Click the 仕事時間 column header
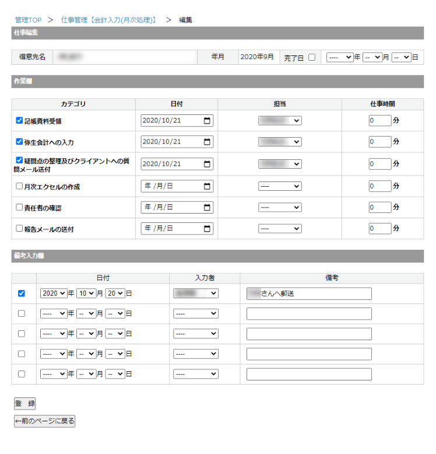Viewport: 436px width, 454px height. pos(382,104)
